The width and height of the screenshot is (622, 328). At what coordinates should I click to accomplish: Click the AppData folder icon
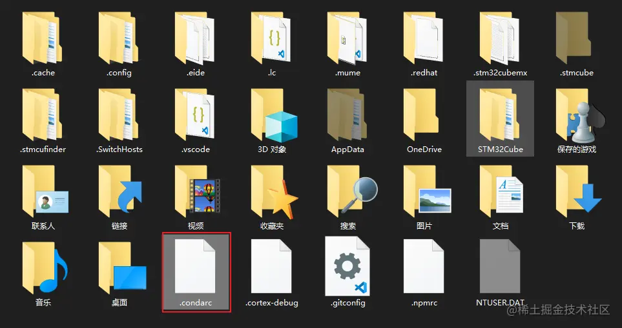[347, 115]
